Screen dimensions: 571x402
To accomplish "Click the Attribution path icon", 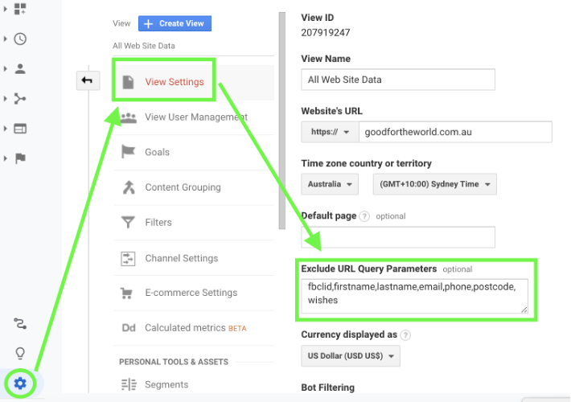I will click(20, 323).
